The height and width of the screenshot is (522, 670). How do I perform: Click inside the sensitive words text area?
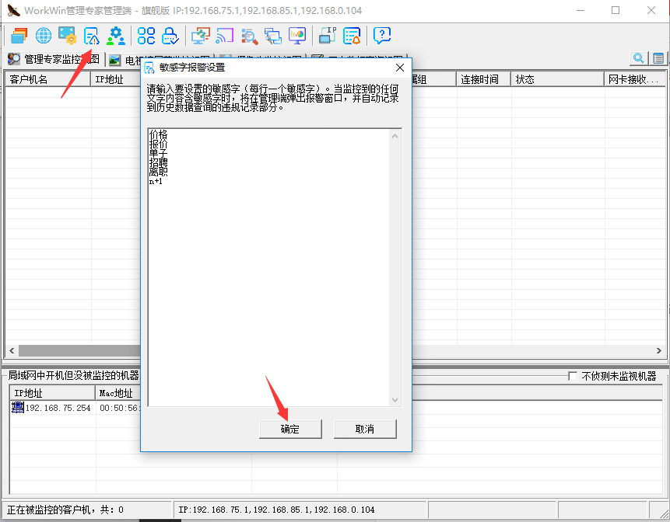coord(268,267)
